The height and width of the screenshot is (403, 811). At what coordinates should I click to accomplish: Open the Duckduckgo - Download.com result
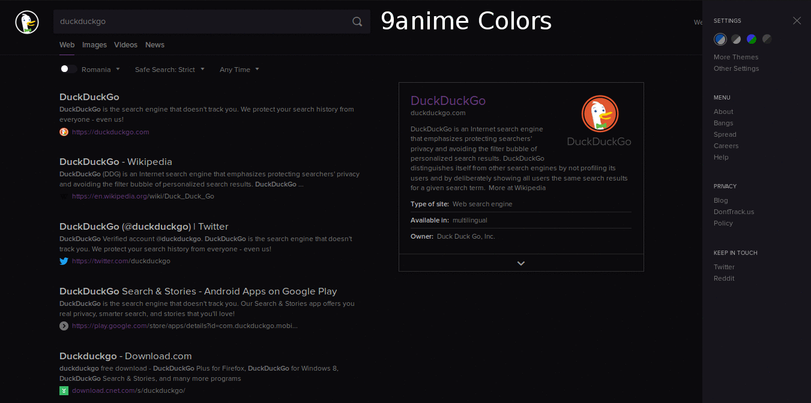[125, 356]
